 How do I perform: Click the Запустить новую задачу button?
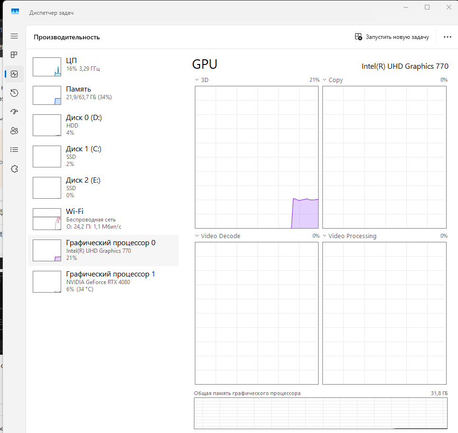click(392, 37)
